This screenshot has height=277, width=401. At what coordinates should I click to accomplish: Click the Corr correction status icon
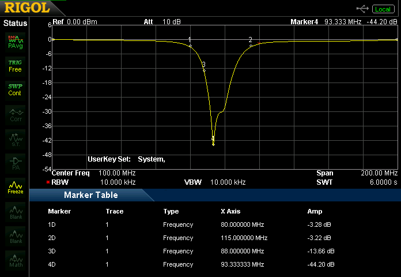pyautogui.click(x=16, y=115)
